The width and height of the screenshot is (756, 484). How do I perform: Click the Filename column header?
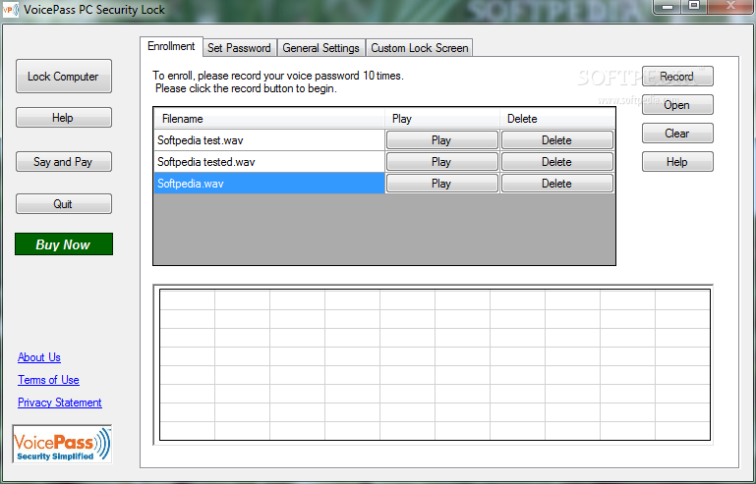click(x=269, y=119)
